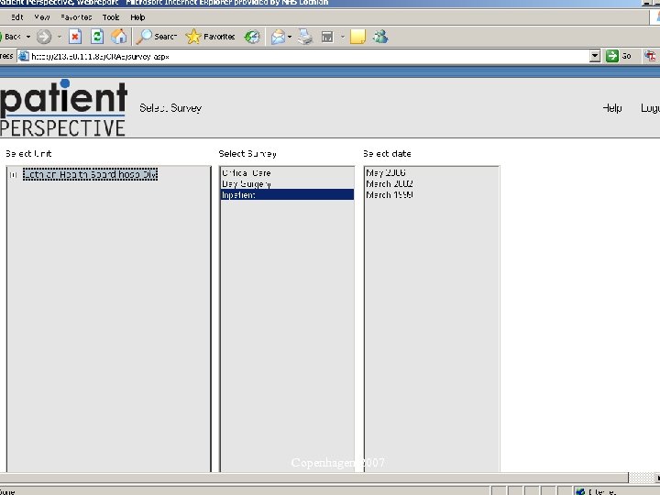
Task: Go to the Home page icon
Action: coord(119,37)
